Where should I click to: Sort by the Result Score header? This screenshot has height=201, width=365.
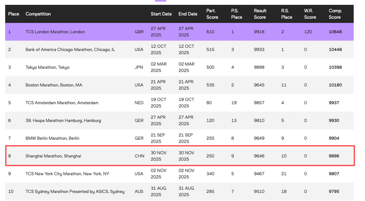coord(260,14)
